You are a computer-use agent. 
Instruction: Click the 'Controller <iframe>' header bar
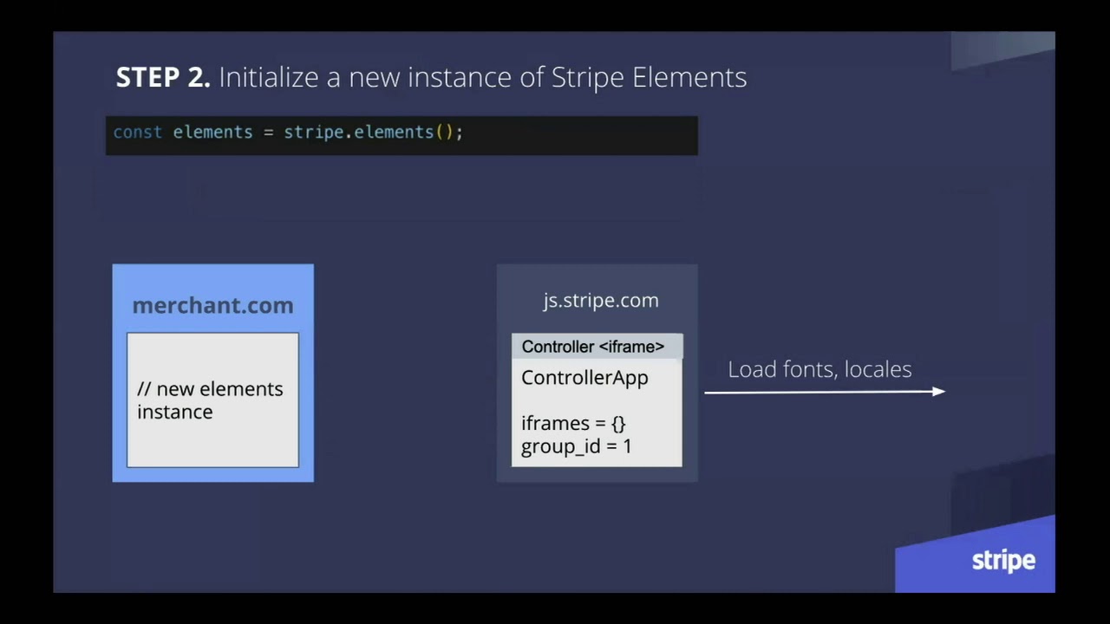point(597,347)
